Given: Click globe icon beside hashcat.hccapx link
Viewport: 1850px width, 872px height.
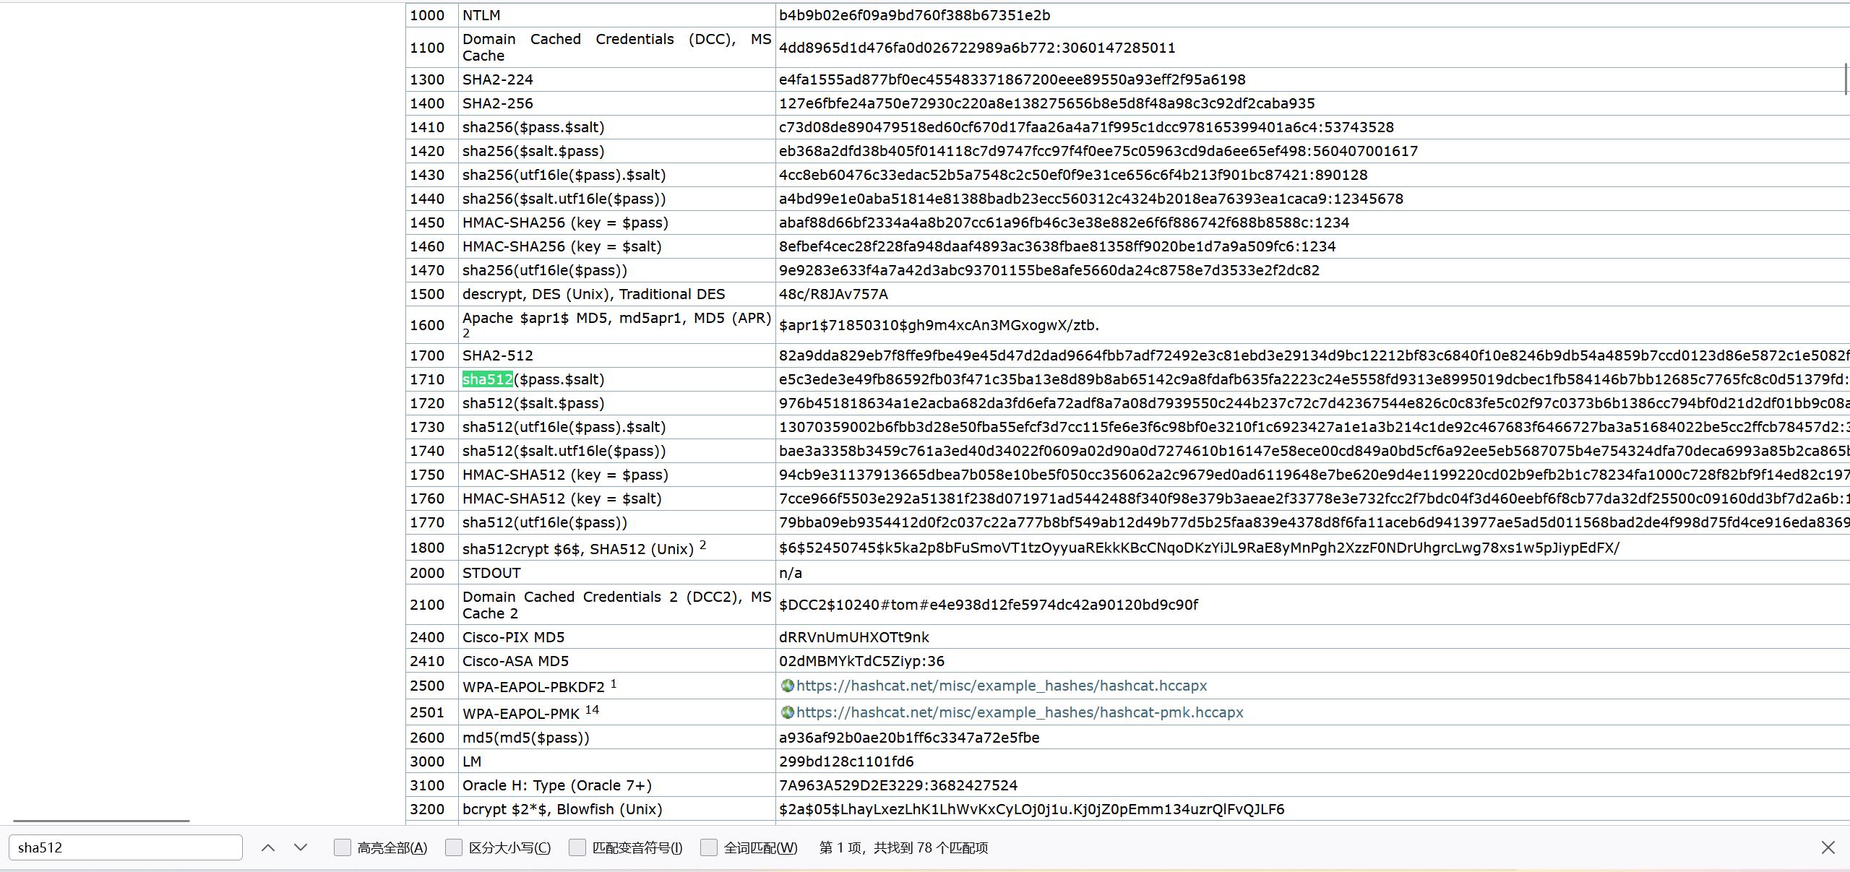Looking at the screenshot, I should [x=787, y=686].
